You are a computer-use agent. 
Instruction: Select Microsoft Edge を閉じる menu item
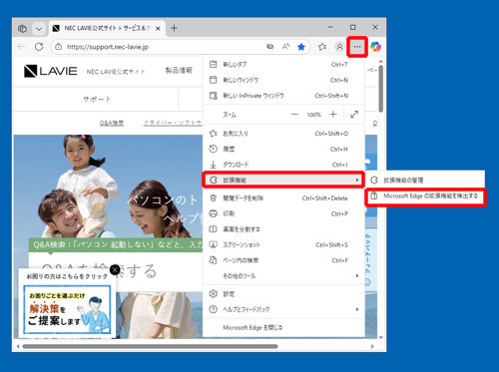pos(283,328)
